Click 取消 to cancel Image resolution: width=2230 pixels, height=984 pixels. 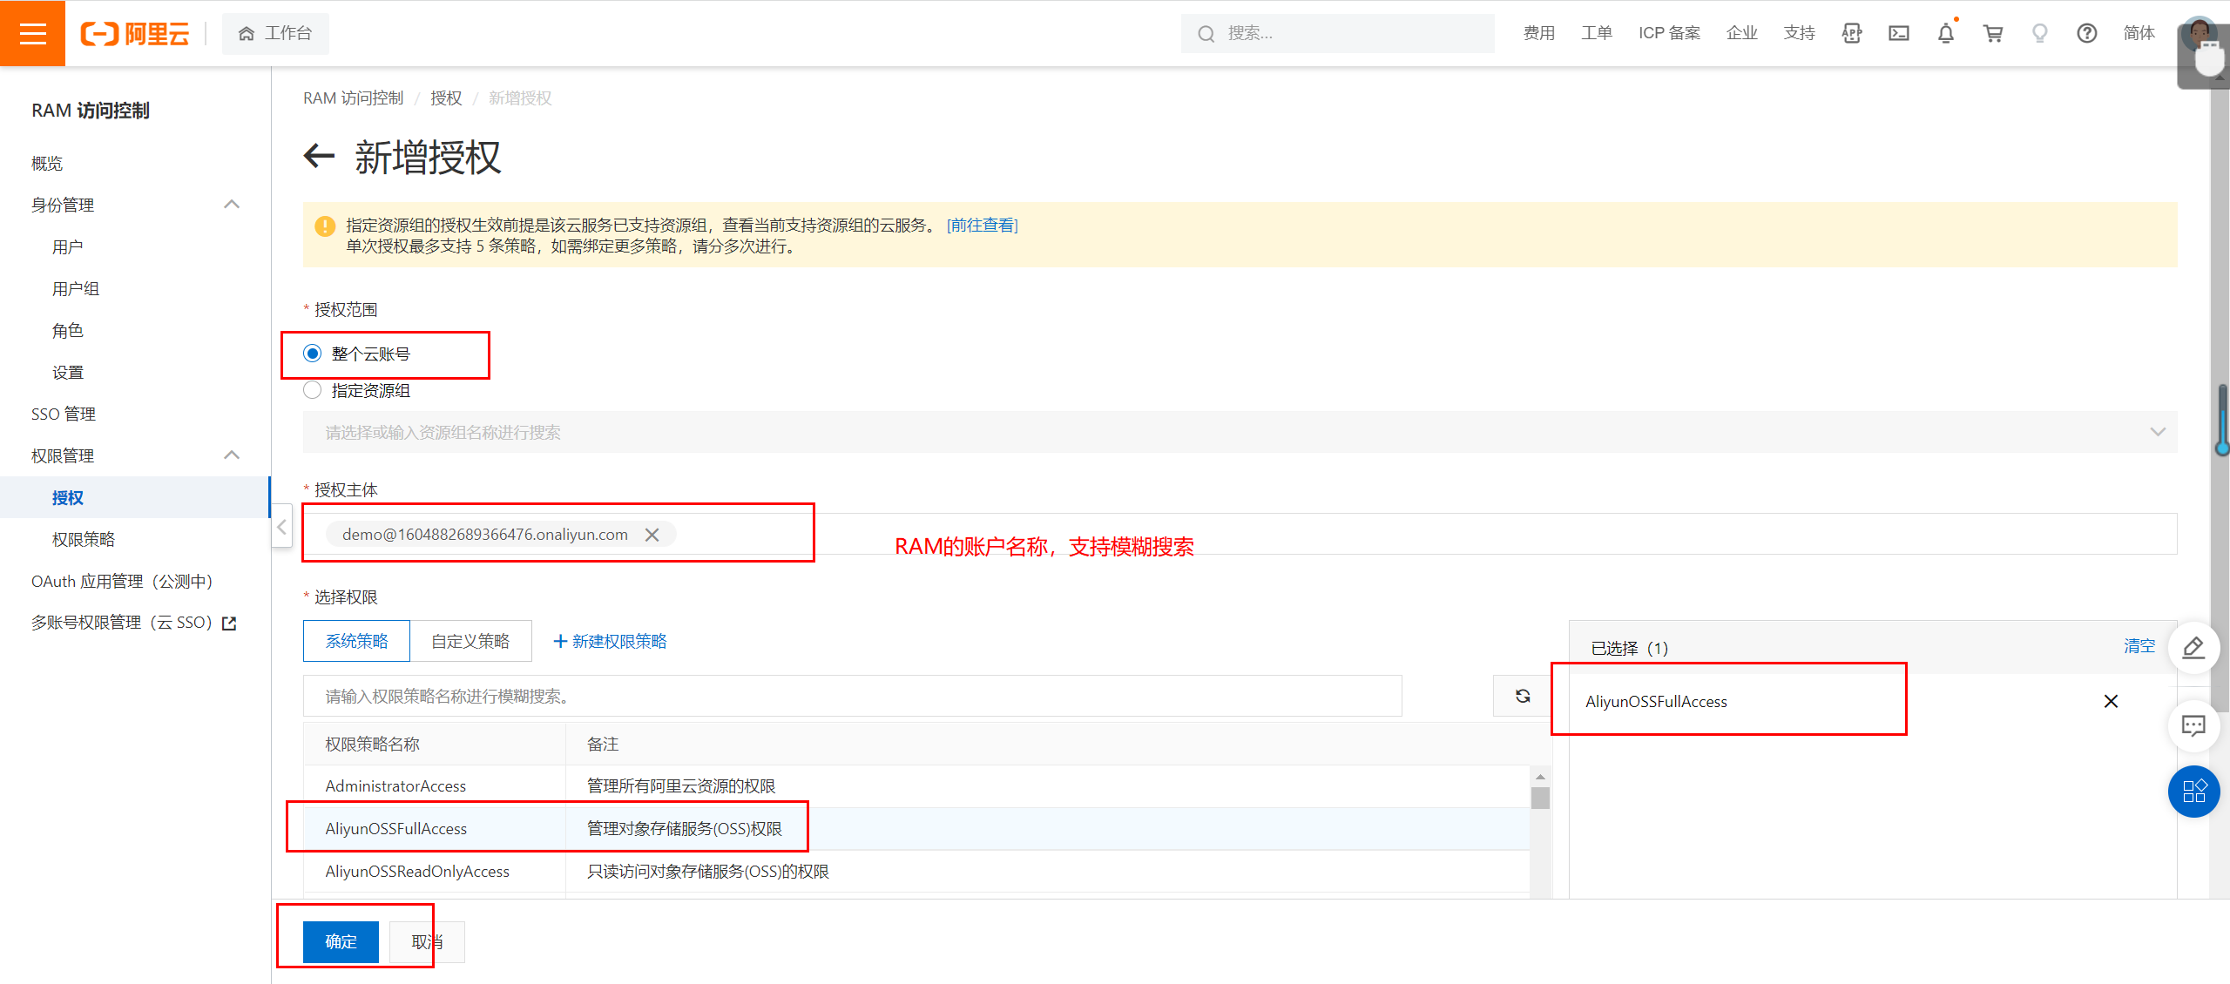(x=427, y=941)
